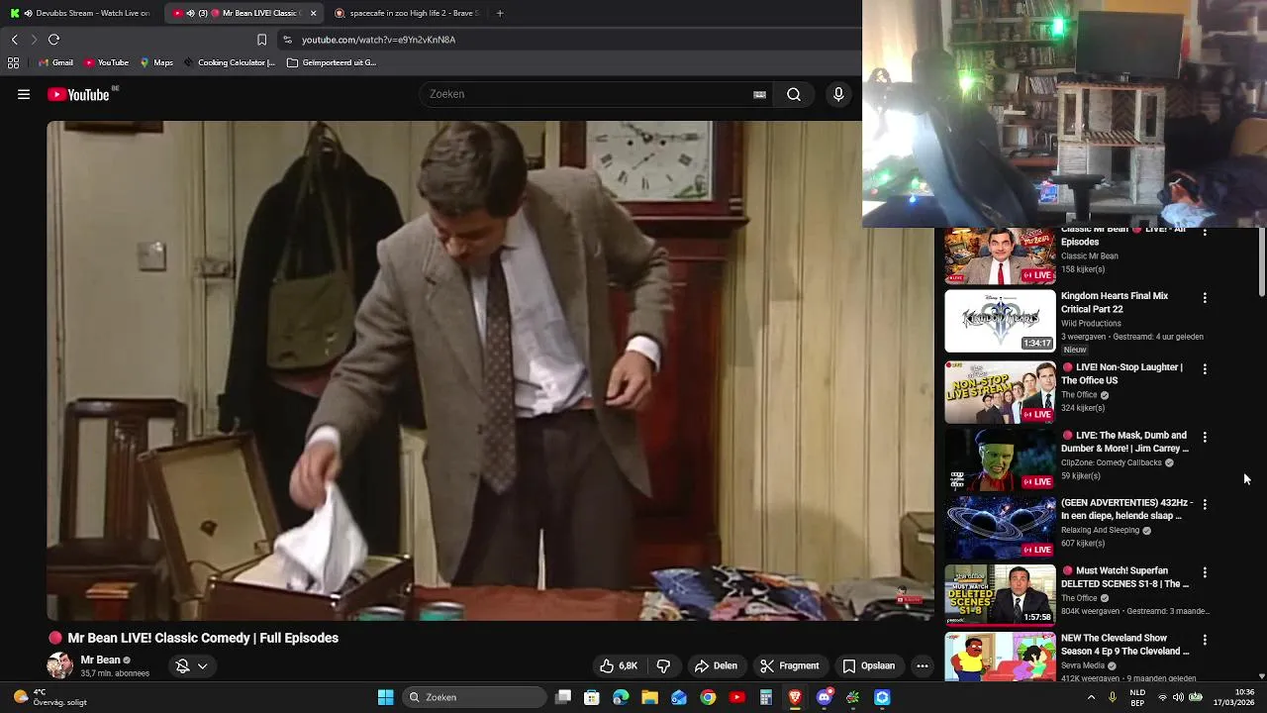The image size is (1267, 713).
Task: Like the Mr Bean video (6,8K)
Action: click(619, 665)
